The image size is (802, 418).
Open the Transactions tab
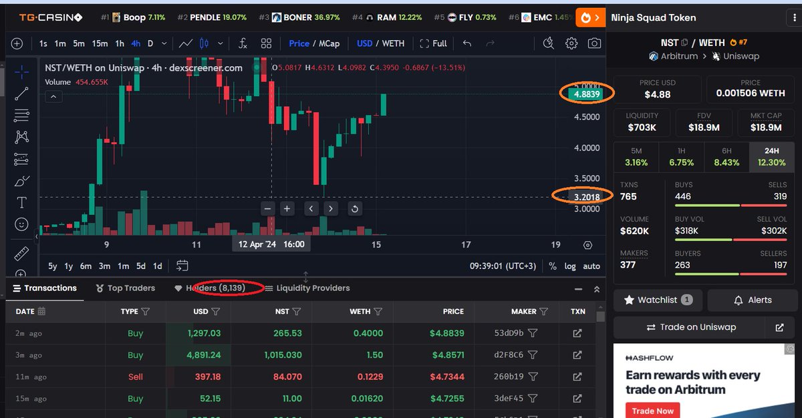point(45,288)
